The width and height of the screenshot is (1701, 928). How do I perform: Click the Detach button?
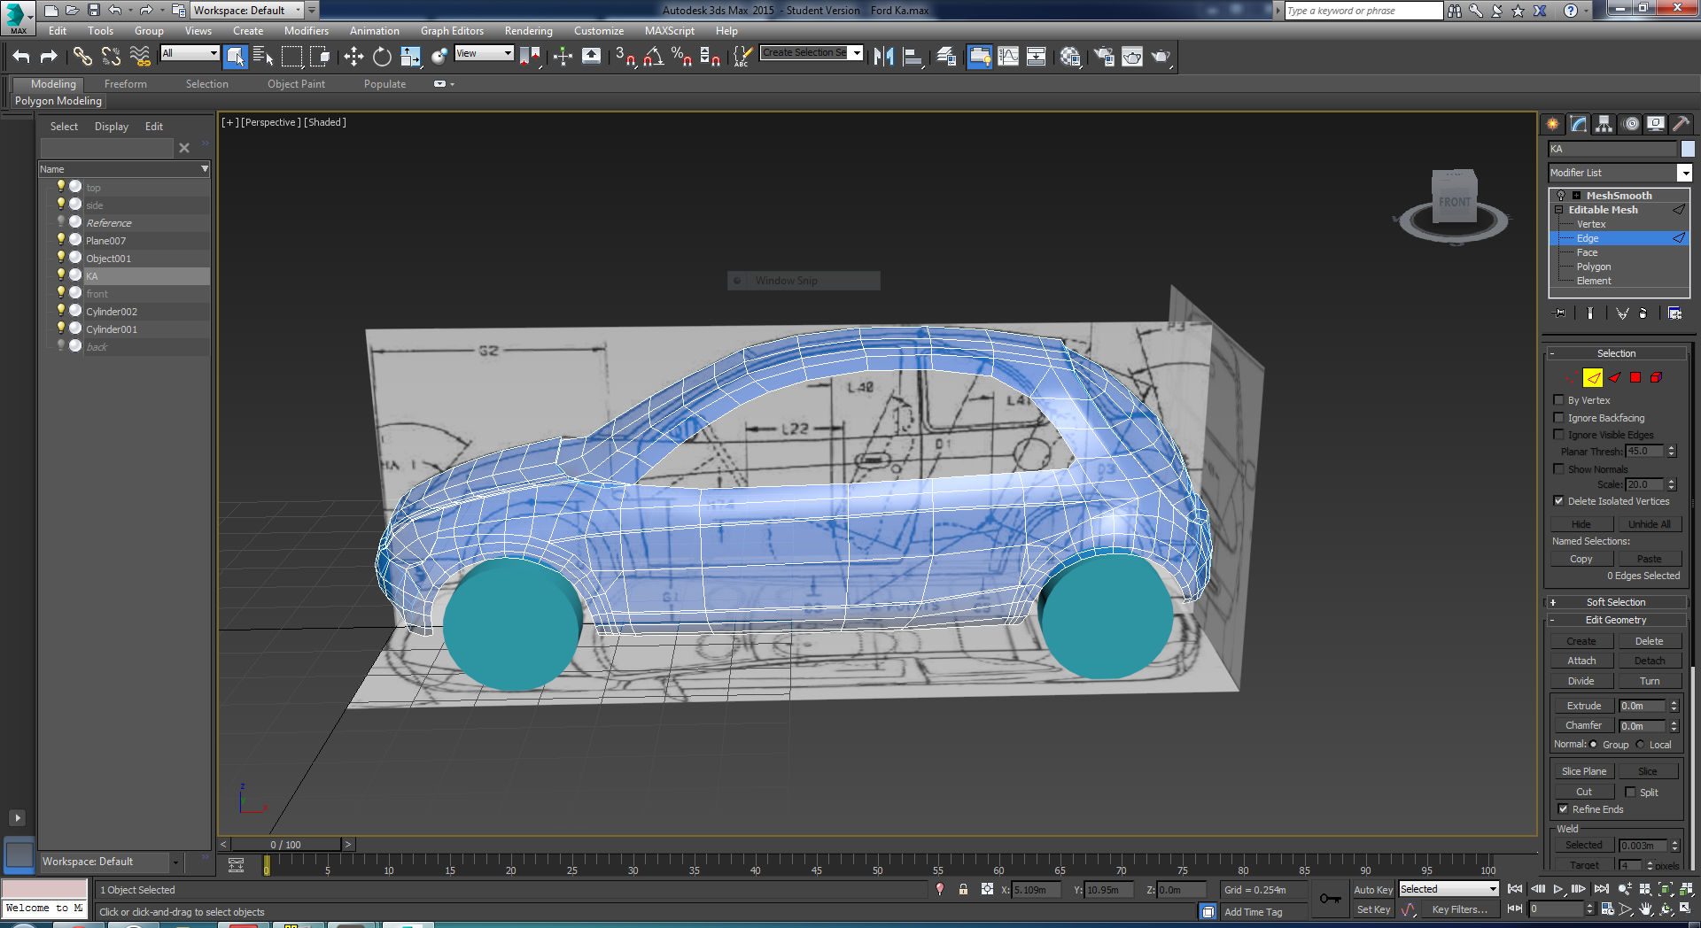point(1650,661)
